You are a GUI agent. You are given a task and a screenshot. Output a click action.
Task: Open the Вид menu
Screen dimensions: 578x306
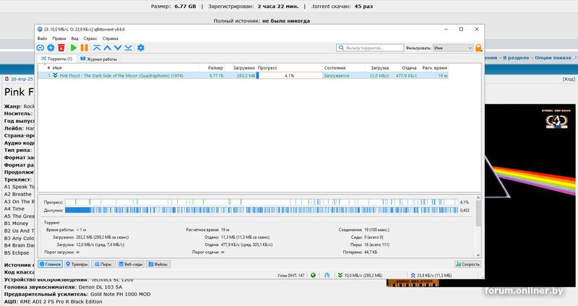pos(75,38)
